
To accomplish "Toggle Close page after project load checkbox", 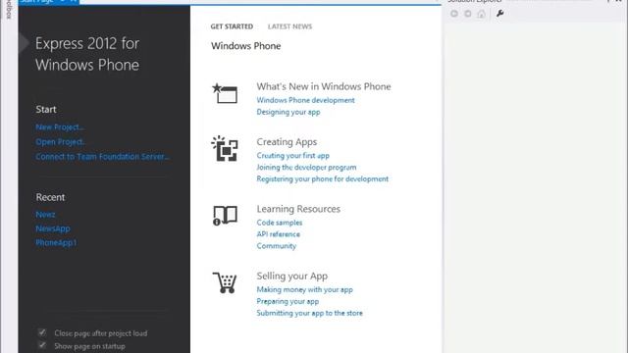I will [x=42, y=332].
